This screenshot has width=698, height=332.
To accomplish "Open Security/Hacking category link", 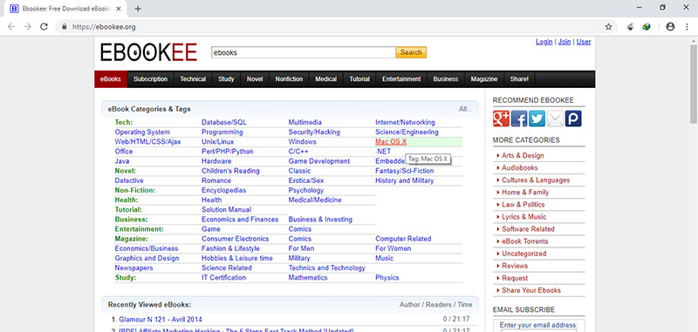I will point(314,132).
